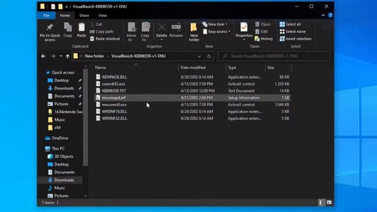Click the Cut scissors command

(96, 24)
